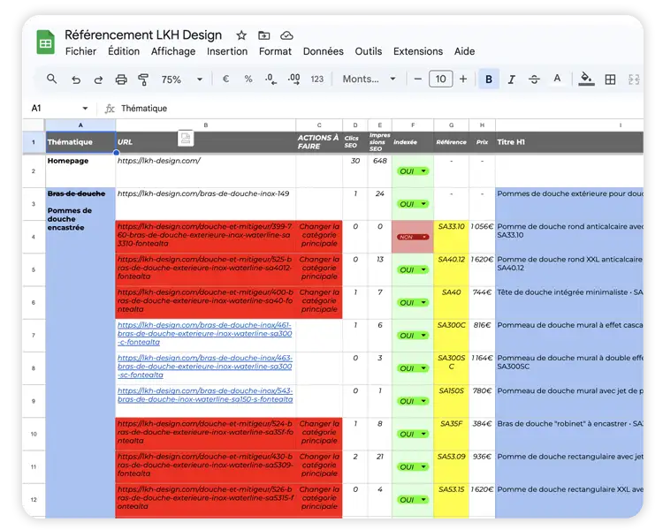Increase font size with plus button
The image size is (663, 530).
pyautogui.click(x=463, y=79)
